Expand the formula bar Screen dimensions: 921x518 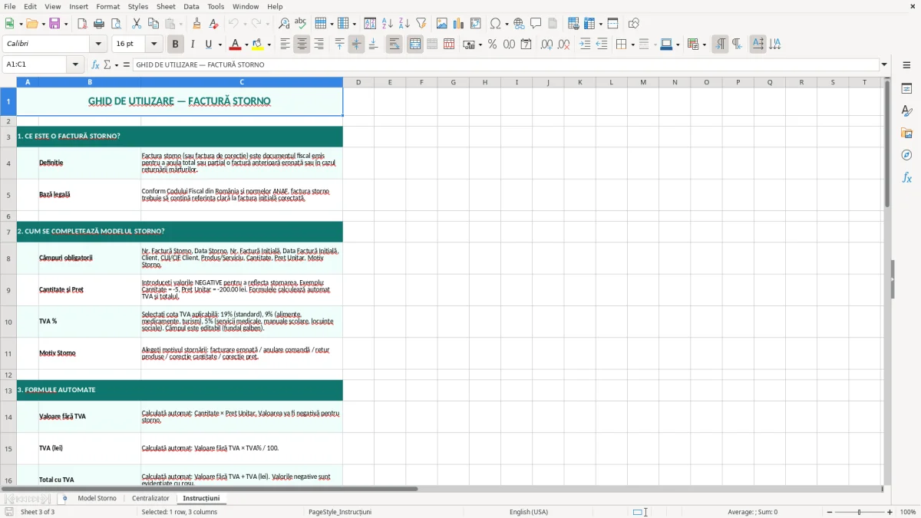click(x=884, y=64)
